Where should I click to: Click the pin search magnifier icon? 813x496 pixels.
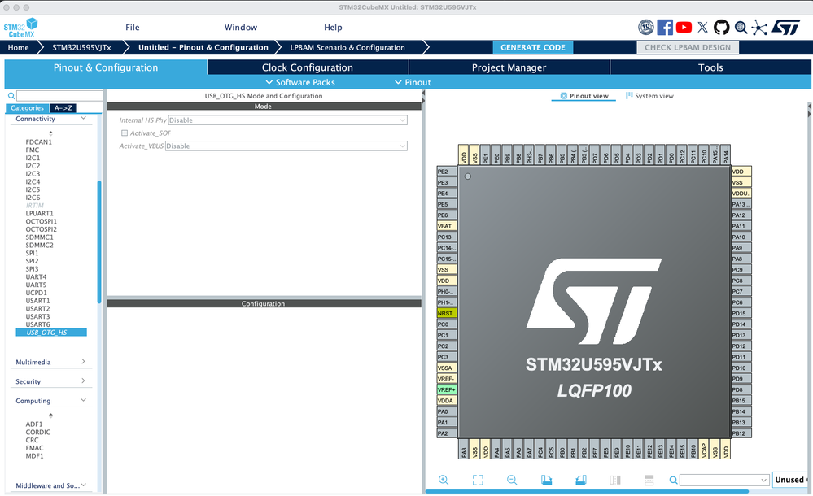click(673, 480)
